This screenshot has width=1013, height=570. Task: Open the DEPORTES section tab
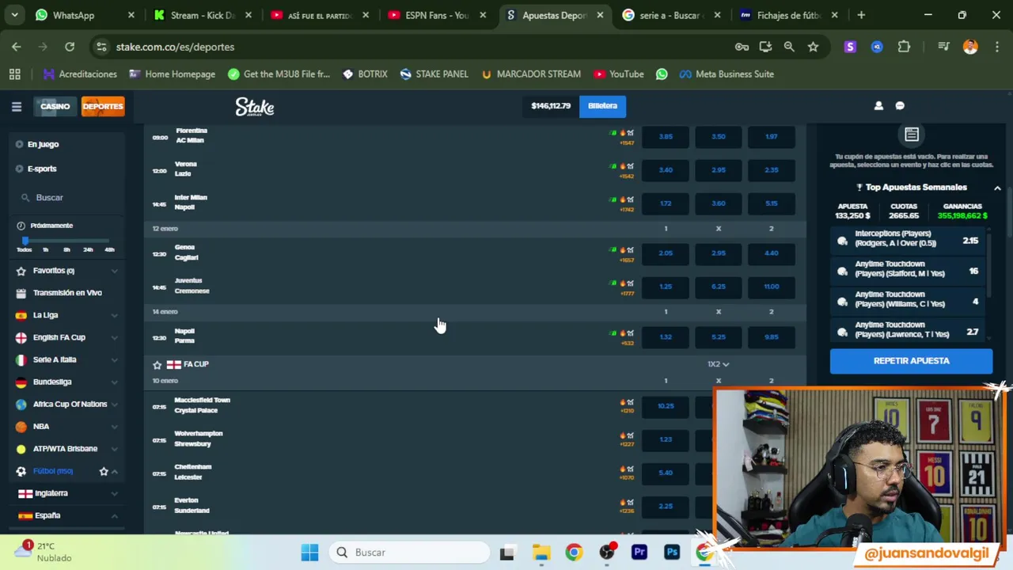(103, 106)
